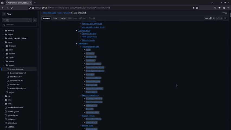Reload the page in browser toolbar
The height and width of the screenshot is (130, 231).
pyautogui.click(x=12, y=8)
